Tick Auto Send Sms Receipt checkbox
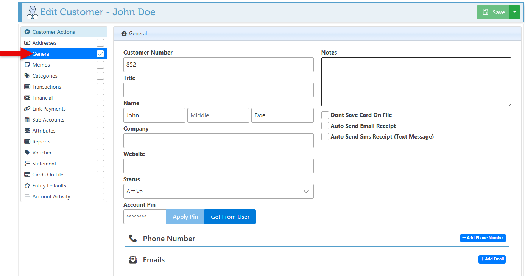 coord(325,137)
